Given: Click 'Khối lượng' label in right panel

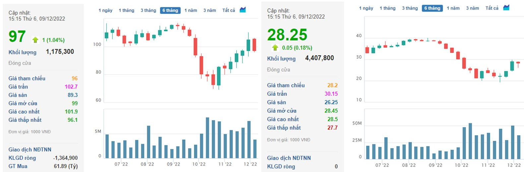Looking at the screenshot, I should (x=281, y=59).
